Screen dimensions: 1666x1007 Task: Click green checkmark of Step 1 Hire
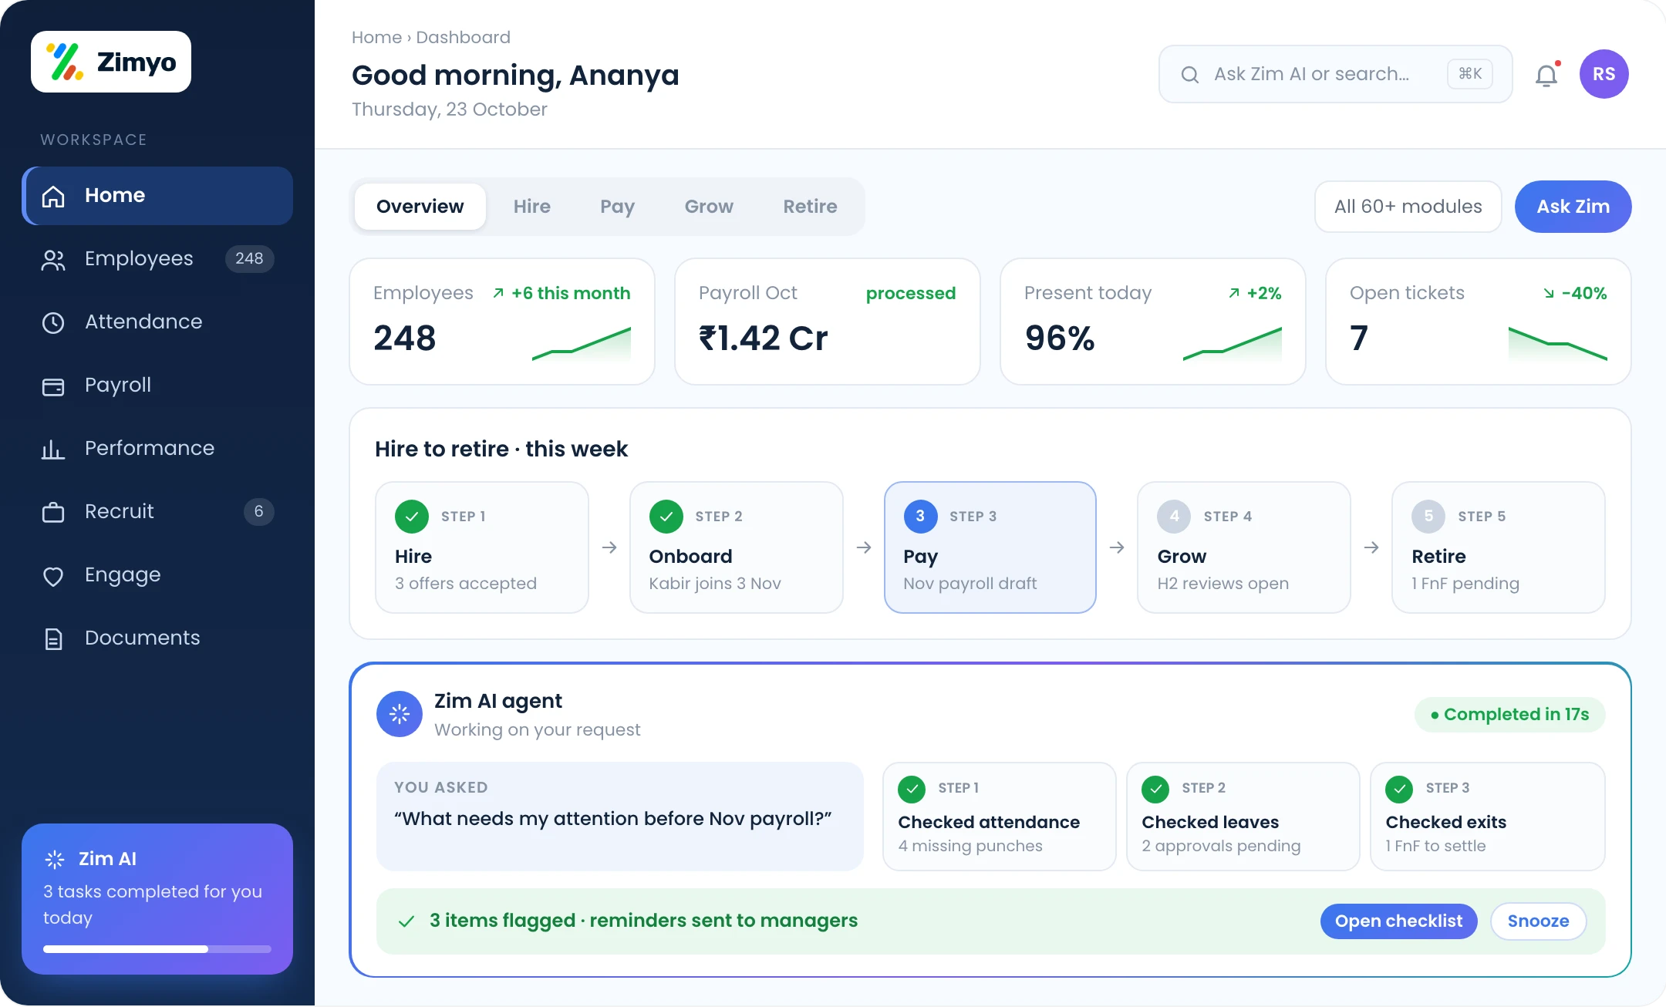point(412,517)
